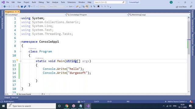Screen dimensions: 195x109
Task: Open the Server Explorer side tab
Action: pyautogui.click(x=2, y=23)
